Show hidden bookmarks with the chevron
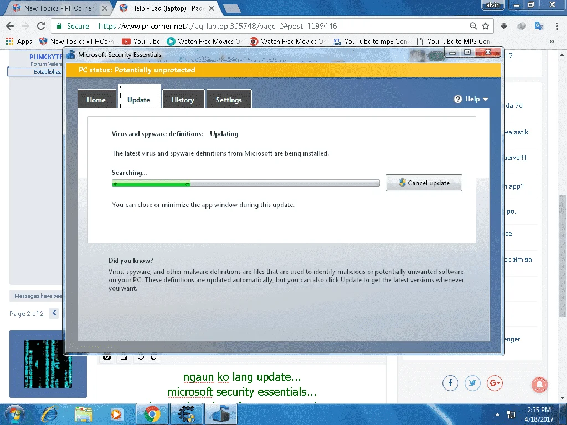Screen dimensions: 567x425 point(552,41)
